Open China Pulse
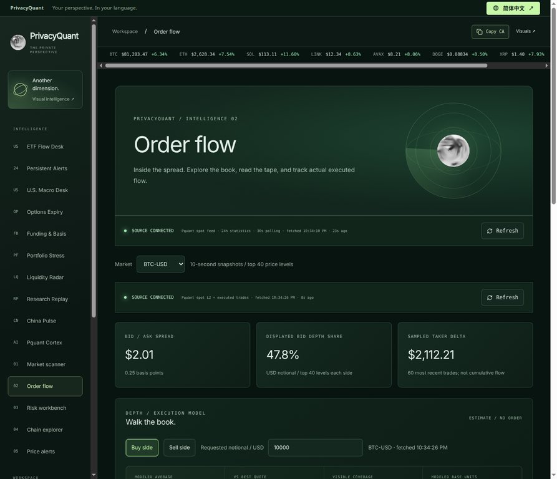 (45, 321)
